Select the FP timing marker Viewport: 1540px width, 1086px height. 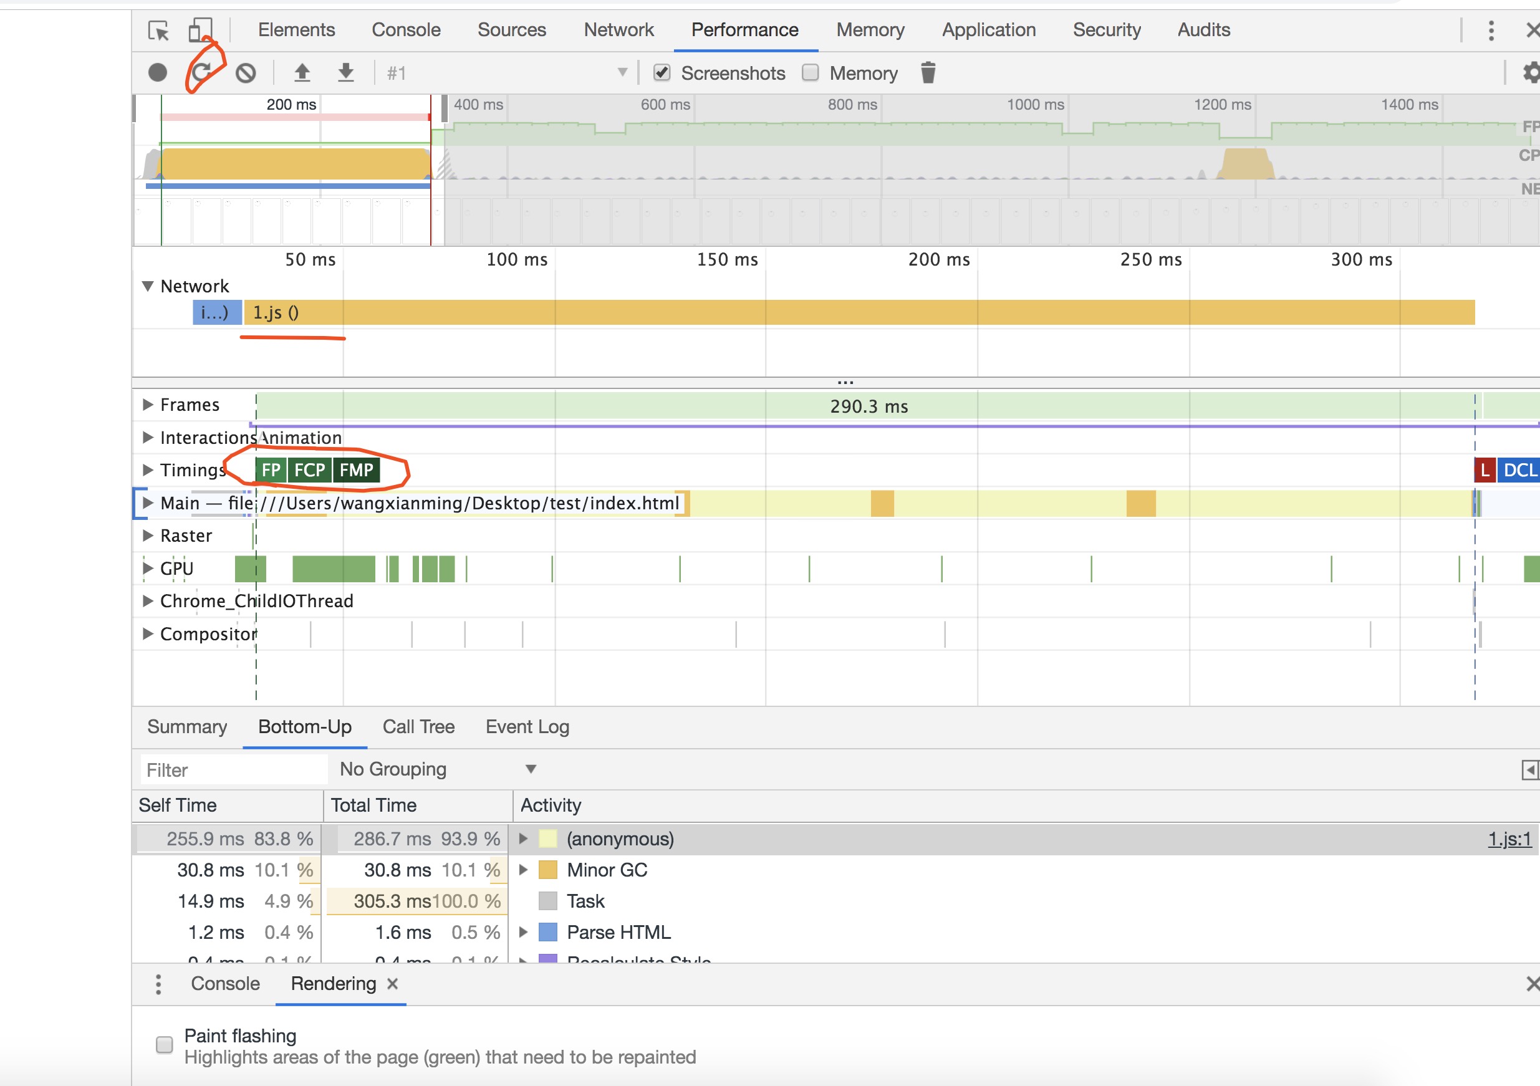coord(271,470)
